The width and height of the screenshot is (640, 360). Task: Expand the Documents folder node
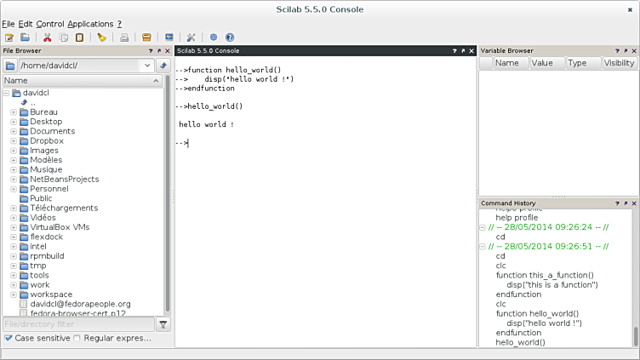tap(14, 131)
